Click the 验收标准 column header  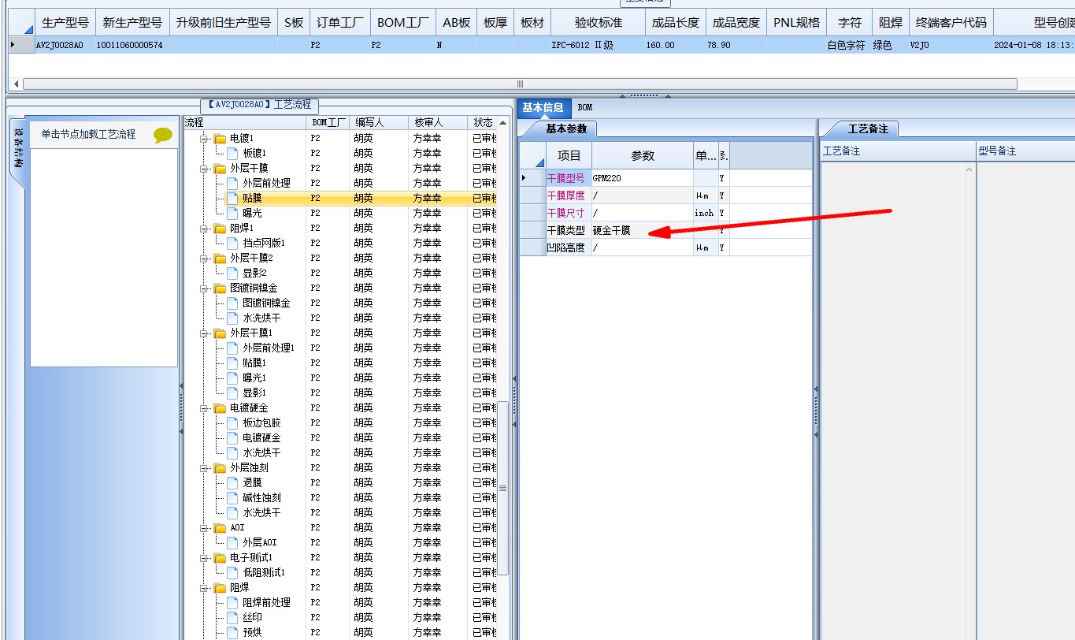(598, 23)
